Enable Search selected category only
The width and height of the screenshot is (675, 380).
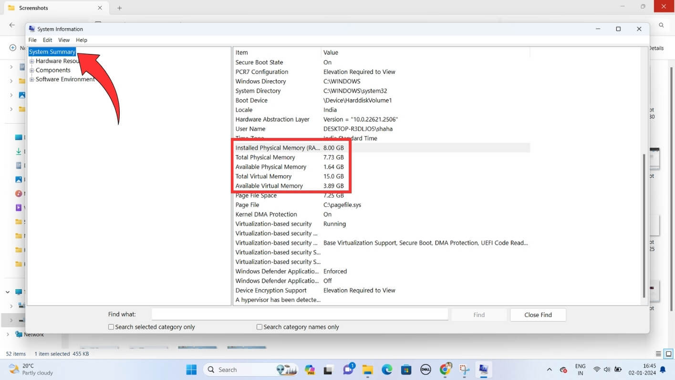coord(111,327)
